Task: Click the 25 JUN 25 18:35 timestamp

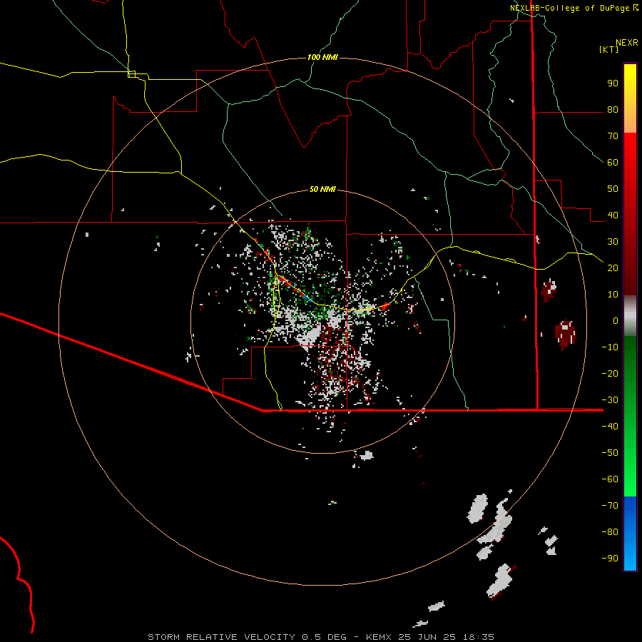Action: [x=446, y=637]
